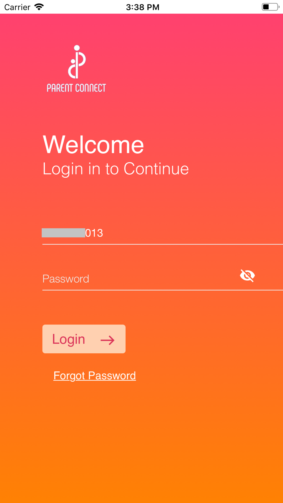Tap the Carrier label in the status bar
This screenshot has height=503, width=283.
pyautogui.click(x=17, y=7)
